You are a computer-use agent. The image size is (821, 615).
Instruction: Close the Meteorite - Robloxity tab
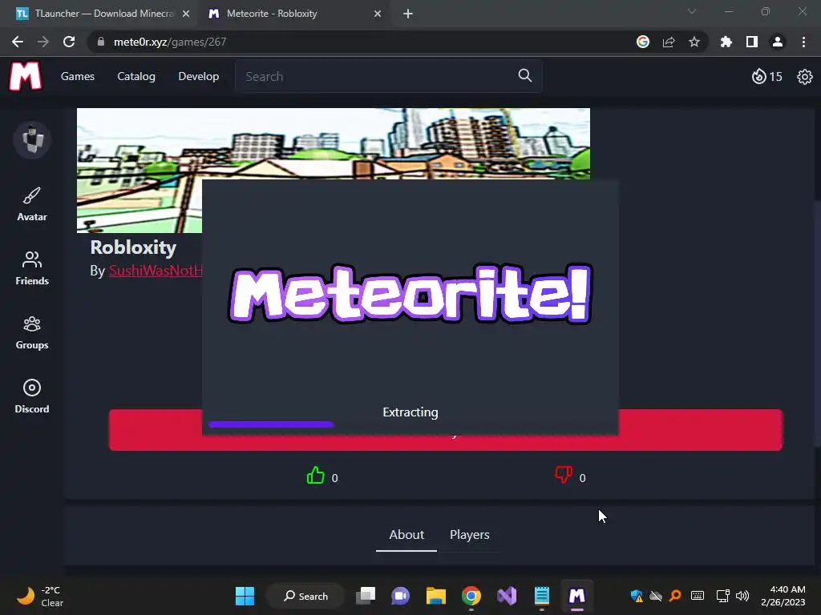378,14
